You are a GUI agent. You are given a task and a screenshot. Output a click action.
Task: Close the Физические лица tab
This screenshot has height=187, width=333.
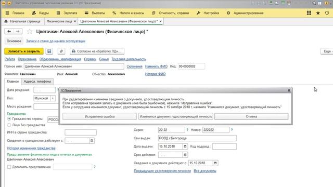75,21
